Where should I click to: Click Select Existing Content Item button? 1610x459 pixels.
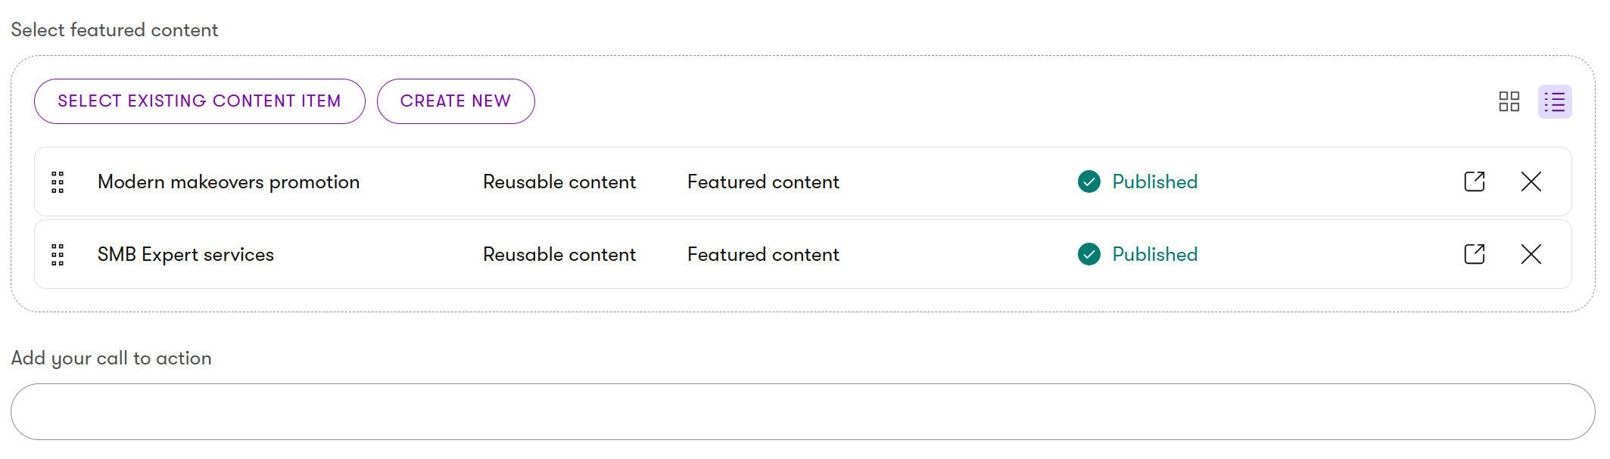(x=199, y=101)
